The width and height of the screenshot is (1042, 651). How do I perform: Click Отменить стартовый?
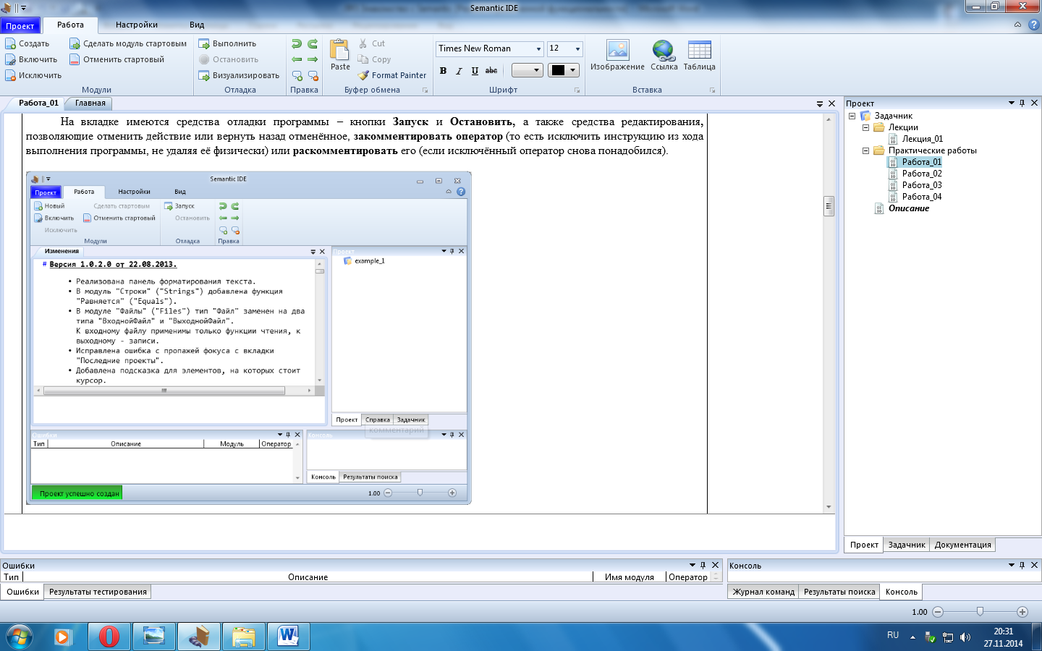point(117,59)
